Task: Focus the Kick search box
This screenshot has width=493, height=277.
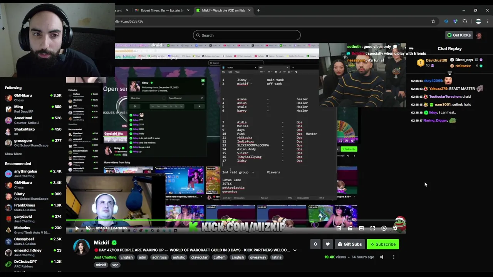Action: tap(246, 35)
